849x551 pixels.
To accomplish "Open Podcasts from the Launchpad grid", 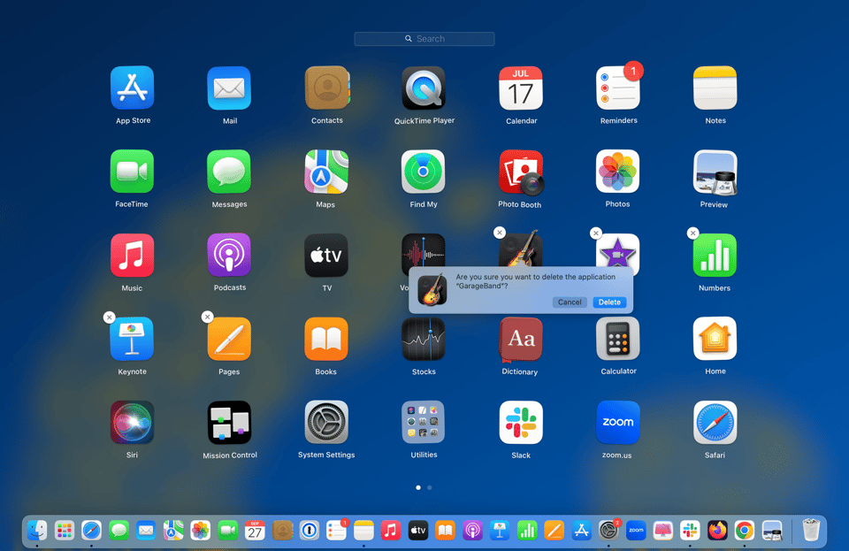I will point(229,255).
